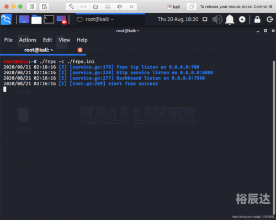Expand more VM toolbar items chevron
276x220 pixels.
pyautogui.click(x=131, y=7)
